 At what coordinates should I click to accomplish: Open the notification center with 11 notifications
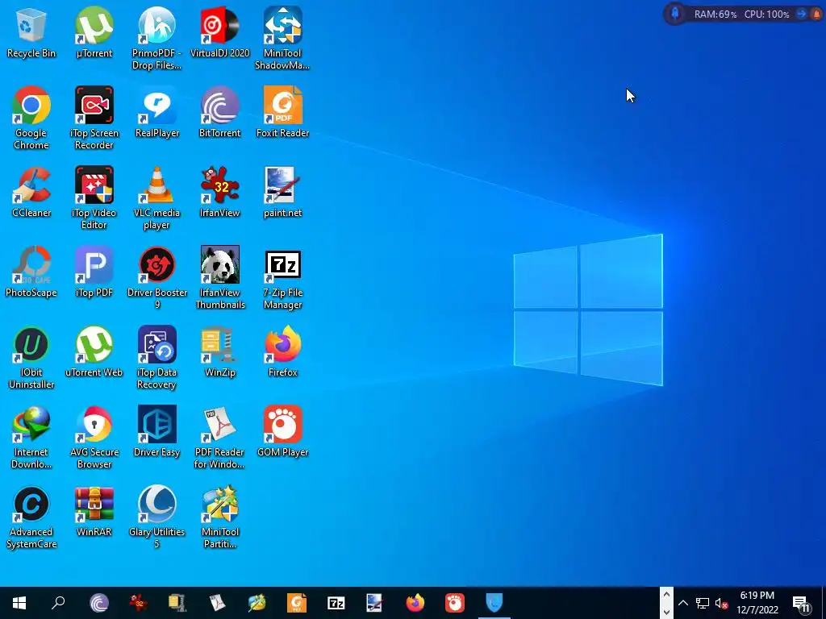(x=802, y=603)
